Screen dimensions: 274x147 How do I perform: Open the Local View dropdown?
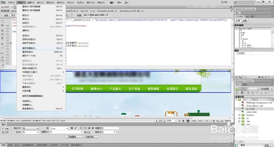(x=266, y=89)
